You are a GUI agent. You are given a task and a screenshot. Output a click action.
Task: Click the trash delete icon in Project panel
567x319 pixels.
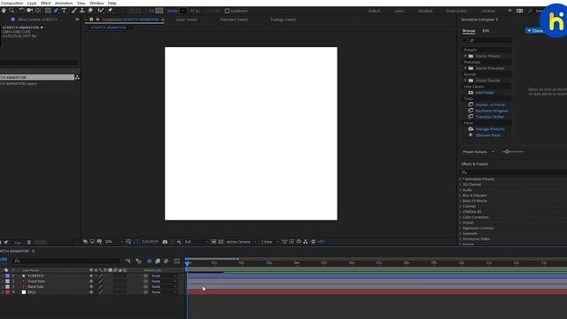(x=29, y=242)
